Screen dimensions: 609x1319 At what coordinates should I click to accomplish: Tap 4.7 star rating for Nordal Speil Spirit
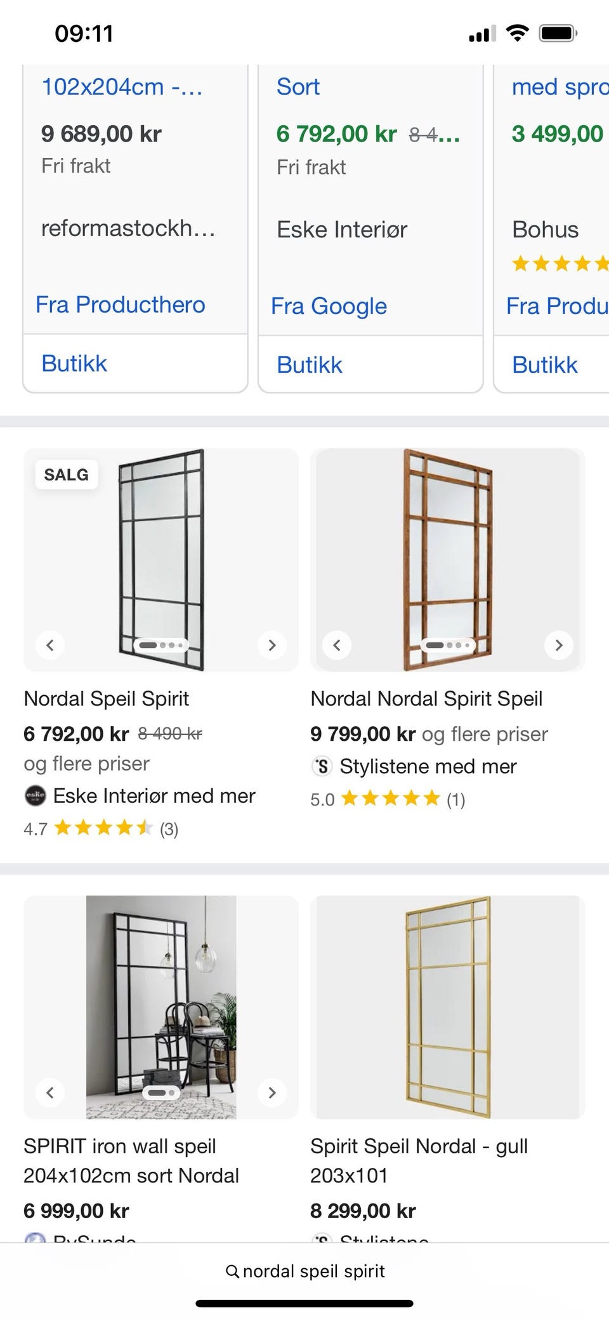pos(101,828)
